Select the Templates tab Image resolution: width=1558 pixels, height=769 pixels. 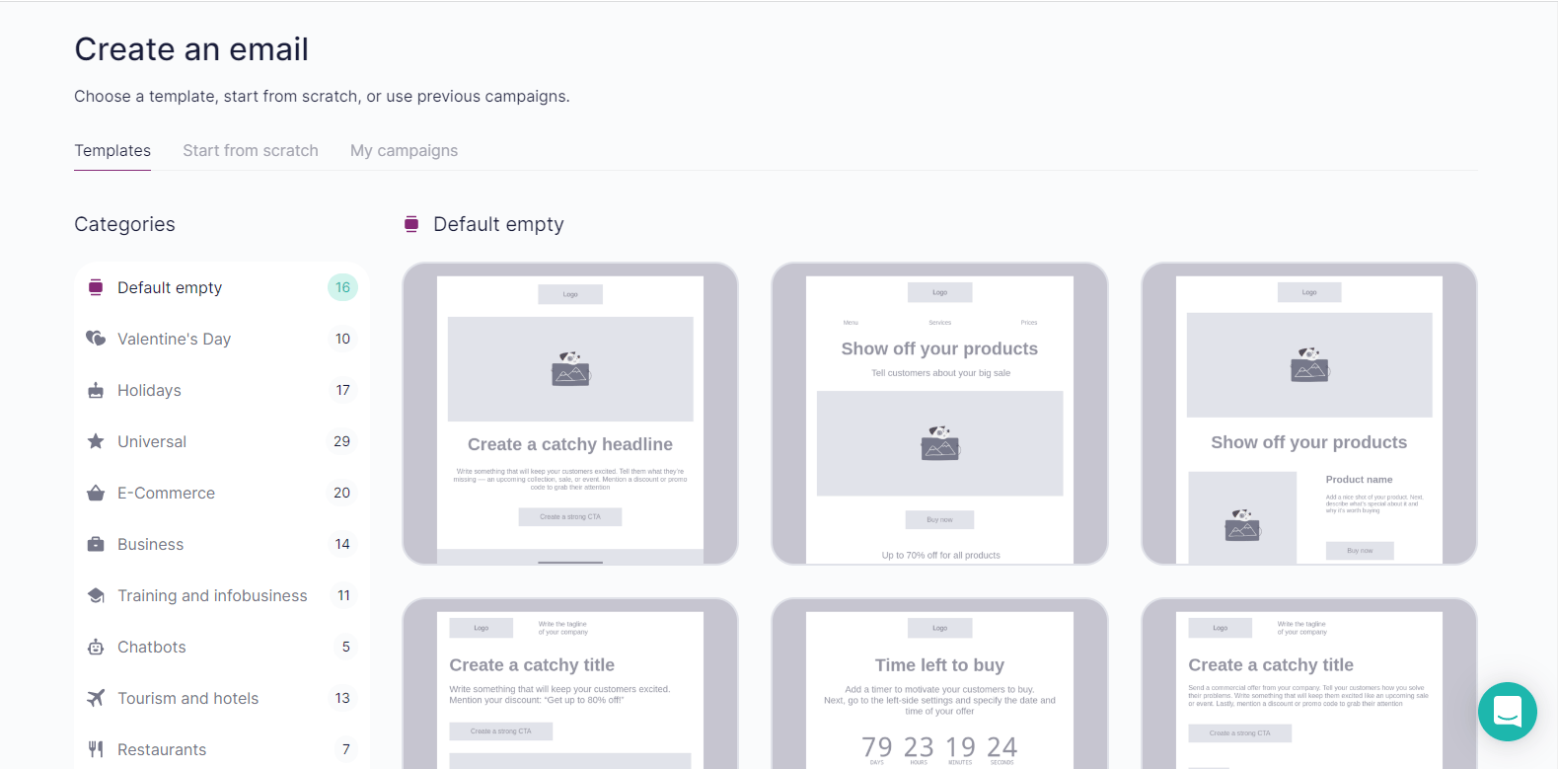(112, 150)
